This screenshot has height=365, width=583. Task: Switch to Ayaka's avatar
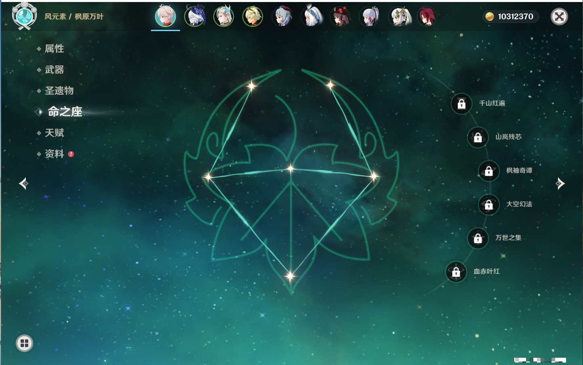370,16
